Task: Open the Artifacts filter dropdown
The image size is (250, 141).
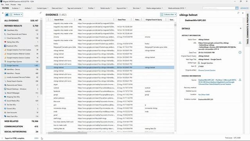Action: point(29,8)
